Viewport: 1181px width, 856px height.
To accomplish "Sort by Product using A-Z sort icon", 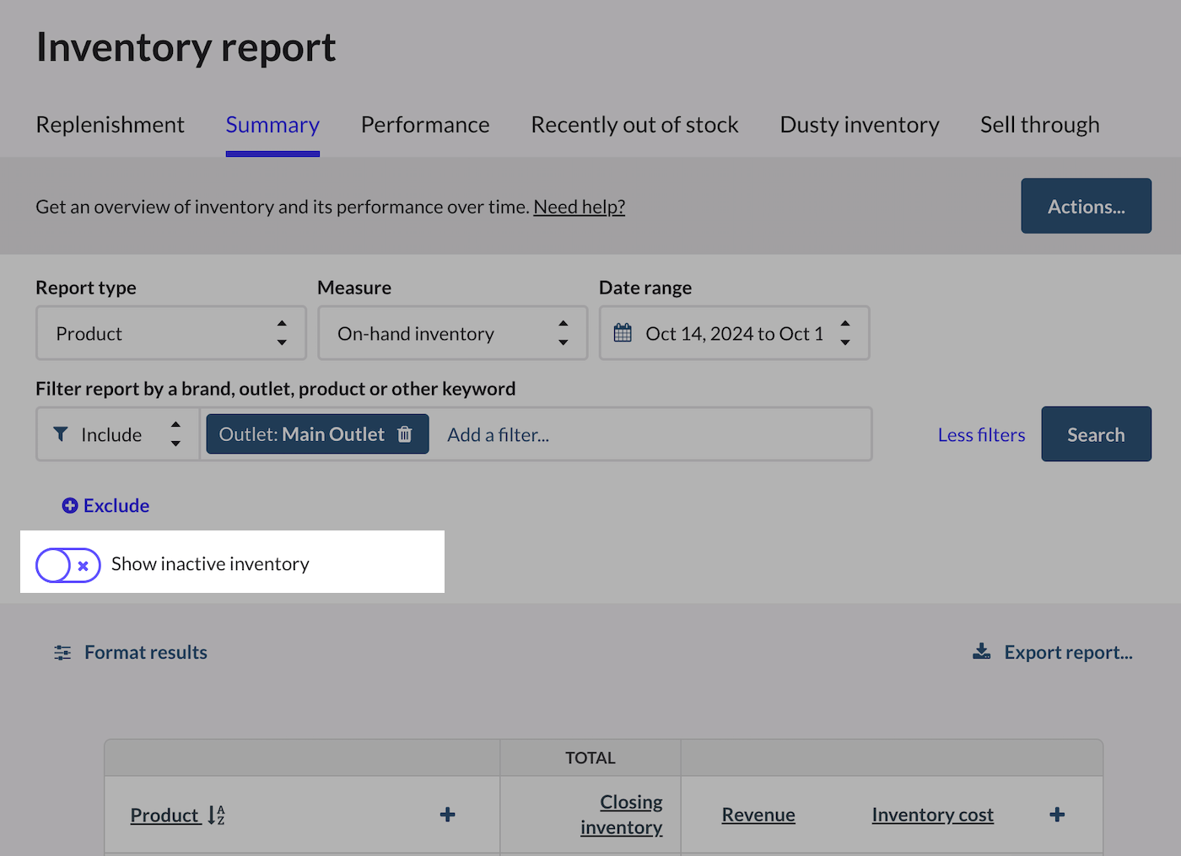I will (x=217, y=815).
